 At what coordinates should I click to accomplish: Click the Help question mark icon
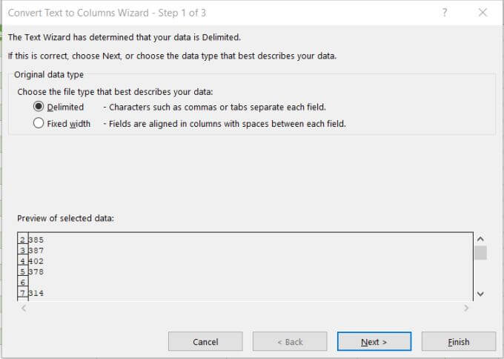tap(445, 13)
